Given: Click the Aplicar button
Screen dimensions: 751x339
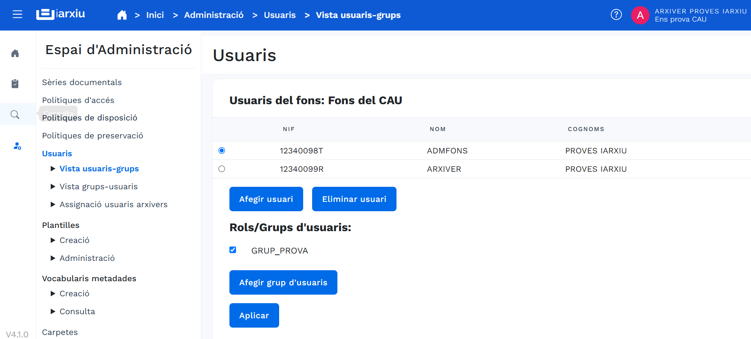Looking at the screenshot, I should [254, 315].
